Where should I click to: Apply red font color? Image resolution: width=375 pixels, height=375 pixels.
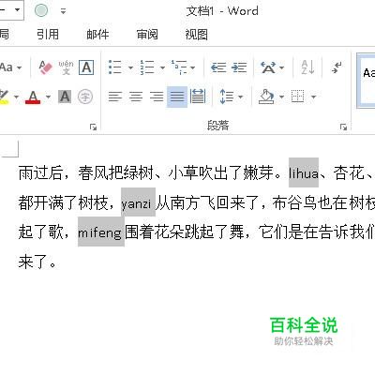coord(33,97)
